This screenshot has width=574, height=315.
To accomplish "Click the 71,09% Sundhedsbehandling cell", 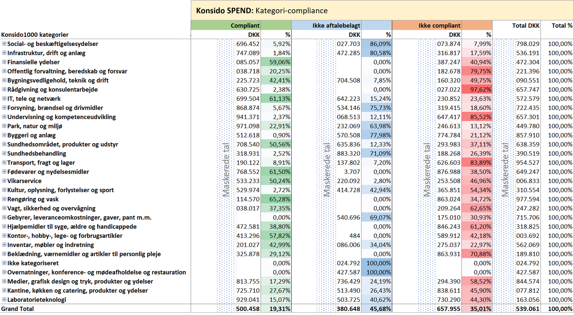I will pos(376,153).
